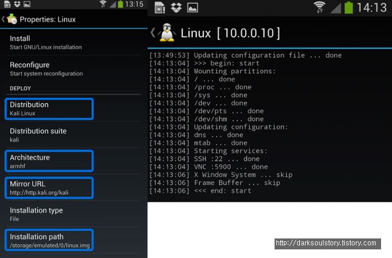The width and height of the screenshot is (392, 258).
Task: Change the Architecture setting (armhf)
Action: (74, 161)
